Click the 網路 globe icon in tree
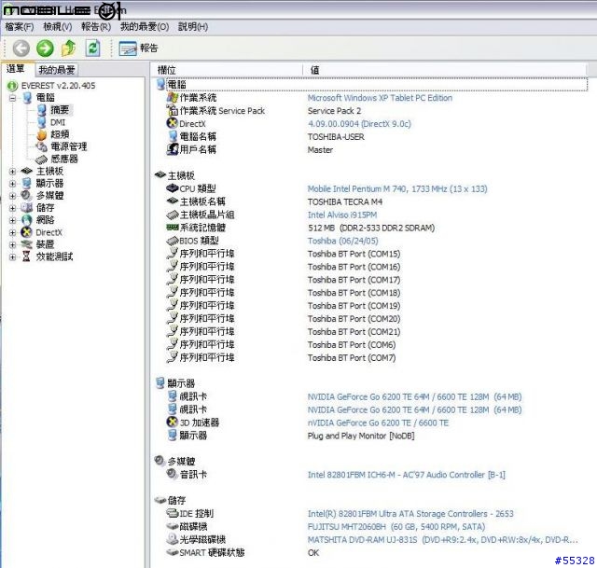597x568 pixels. pos(27,220)
